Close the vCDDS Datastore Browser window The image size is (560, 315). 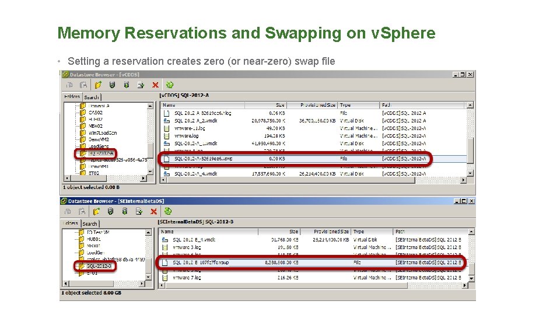470,74
